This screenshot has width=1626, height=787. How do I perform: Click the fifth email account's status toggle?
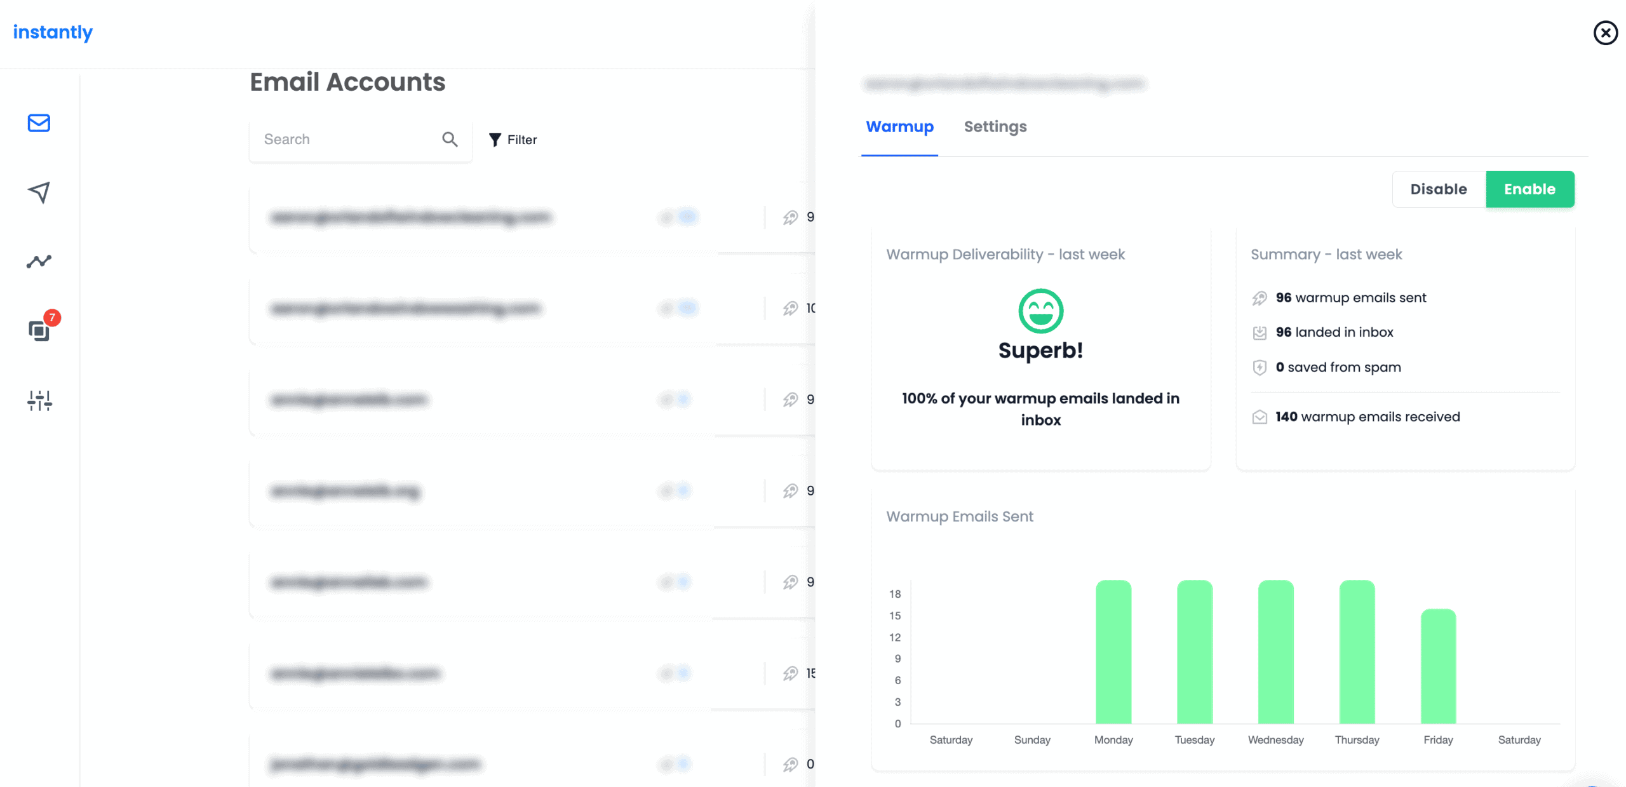coord(675,582)
